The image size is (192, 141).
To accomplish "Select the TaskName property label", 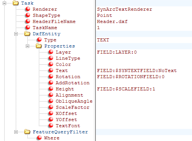I will coord(45,28).
